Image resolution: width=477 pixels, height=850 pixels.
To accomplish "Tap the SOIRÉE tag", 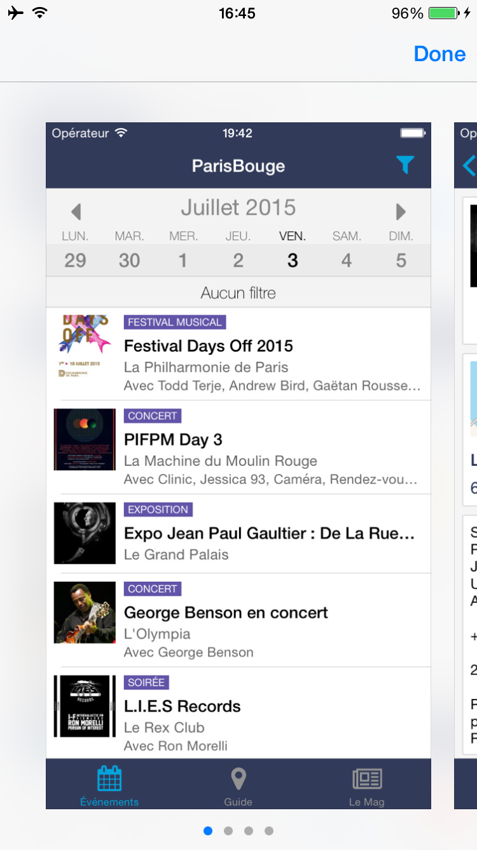I will tap(146, 682).
